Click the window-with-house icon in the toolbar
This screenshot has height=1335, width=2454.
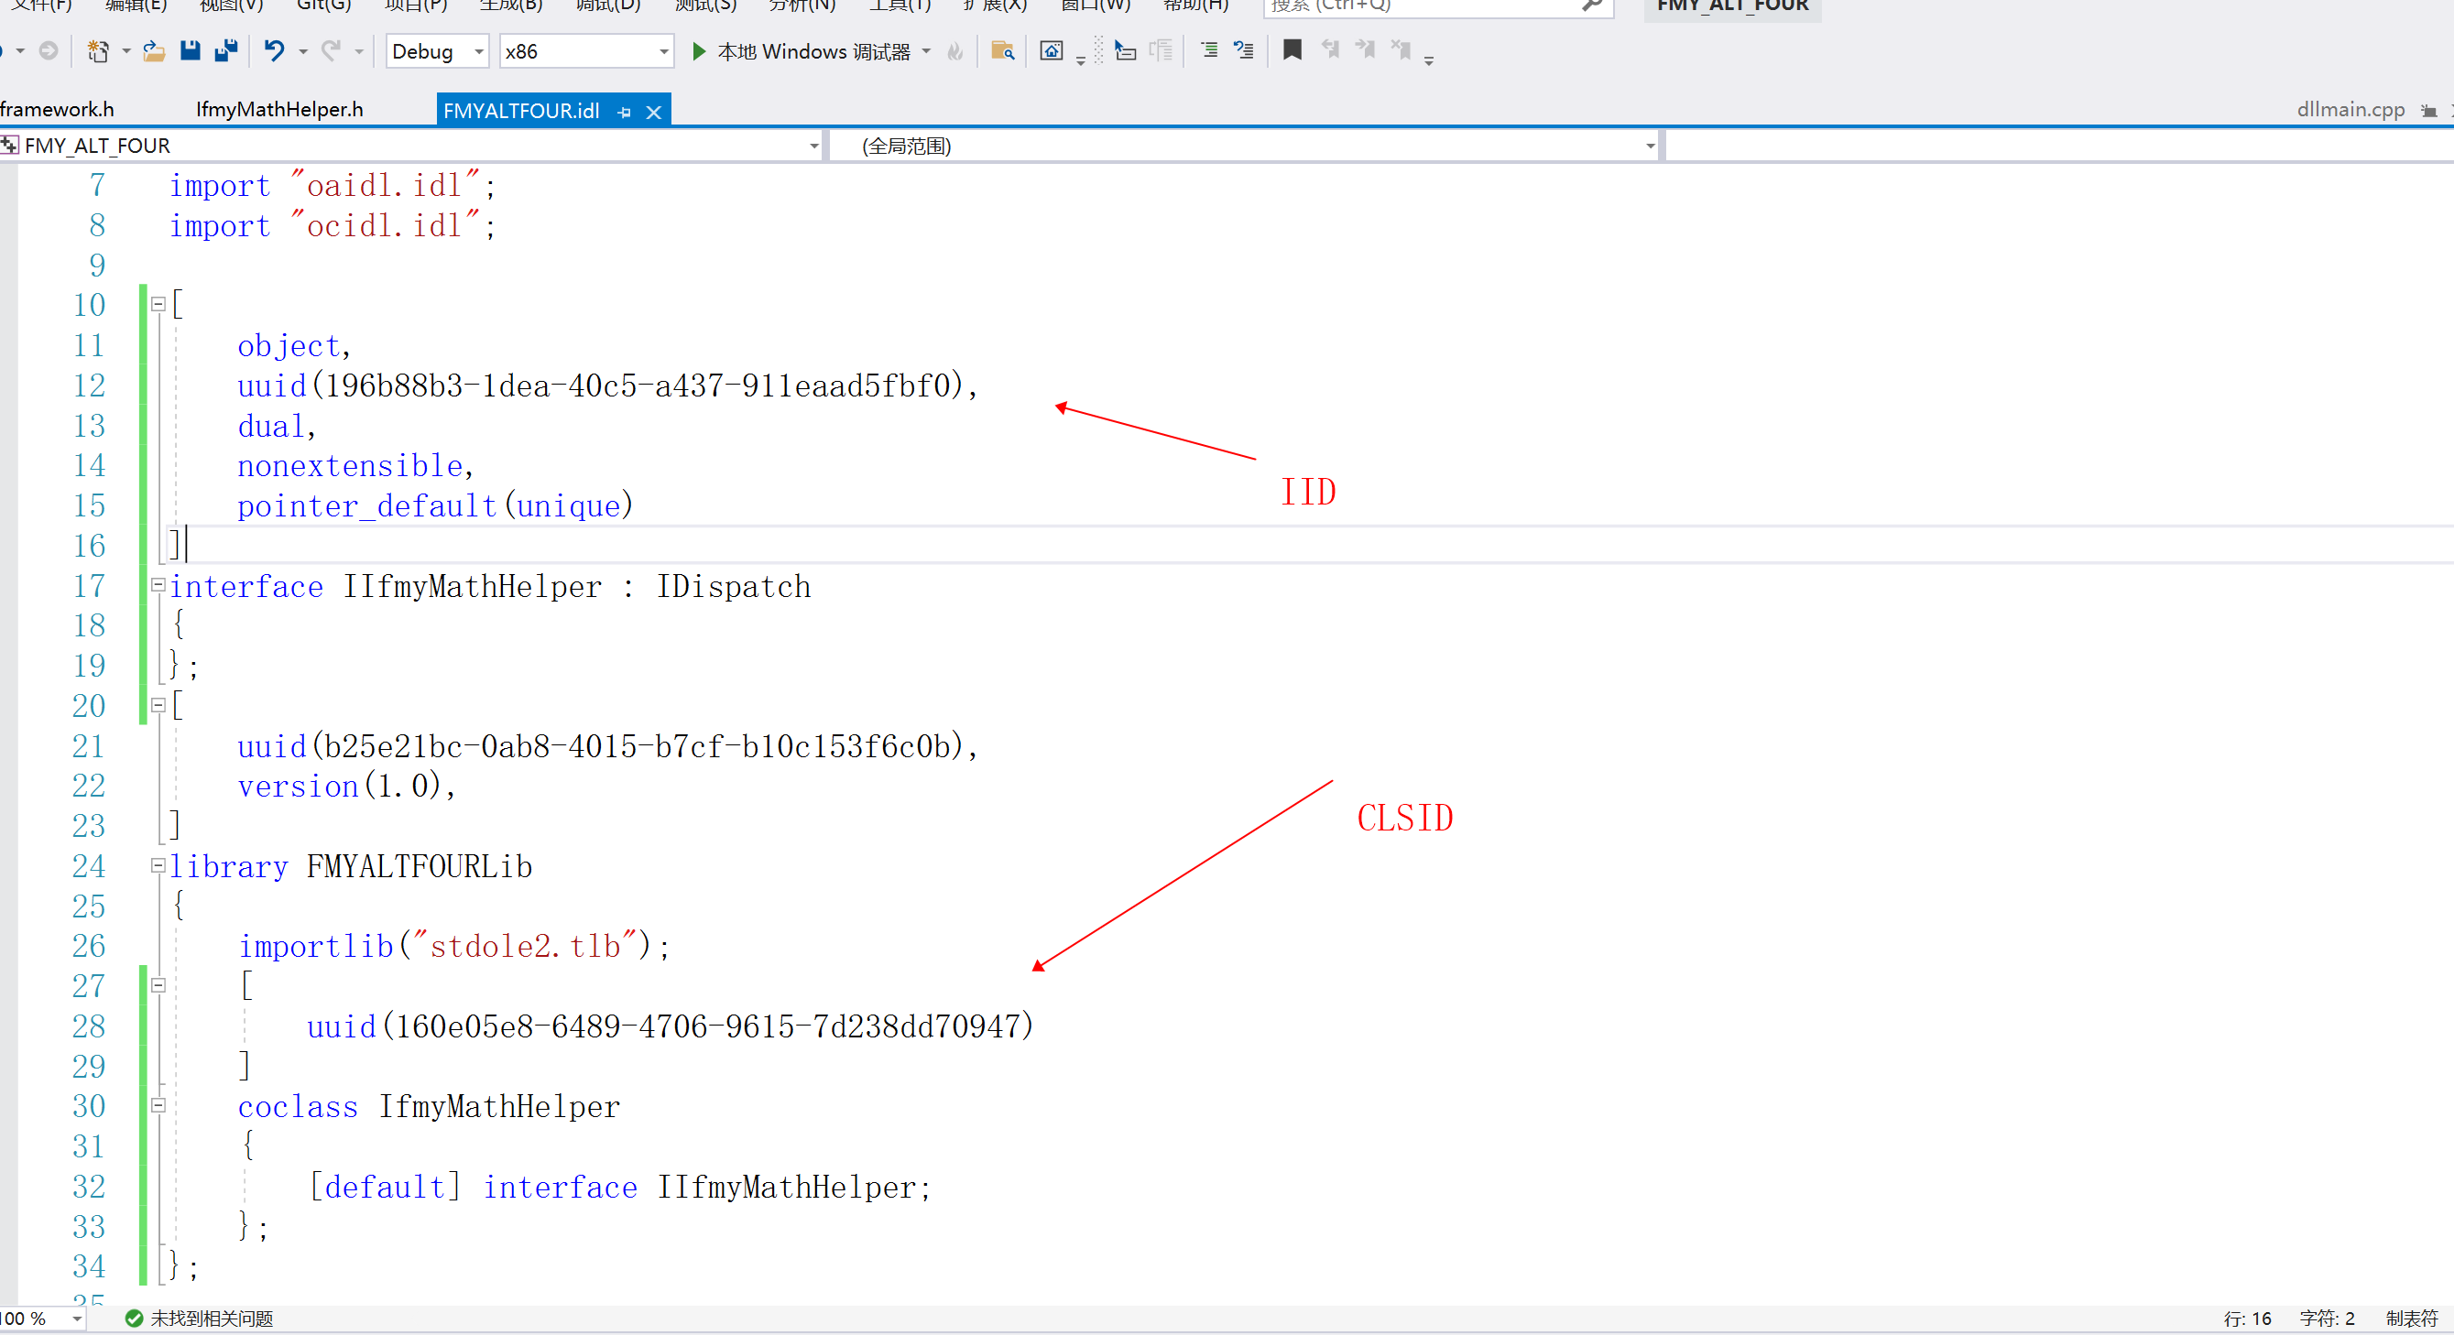pos(1052,51)
